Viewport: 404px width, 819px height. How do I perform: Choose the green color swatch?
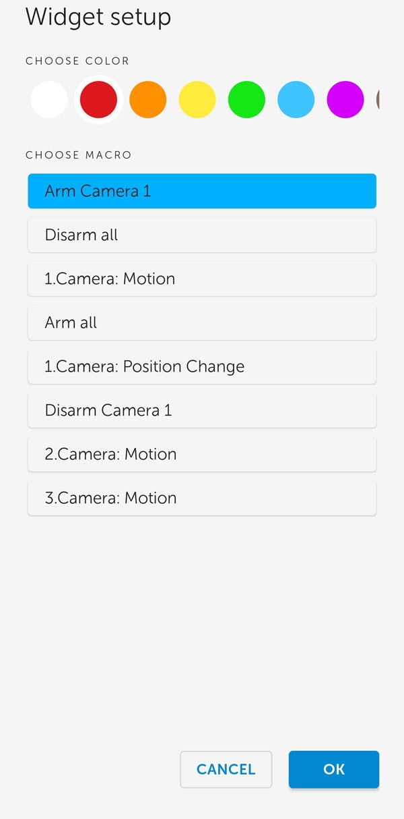point(246,100)
